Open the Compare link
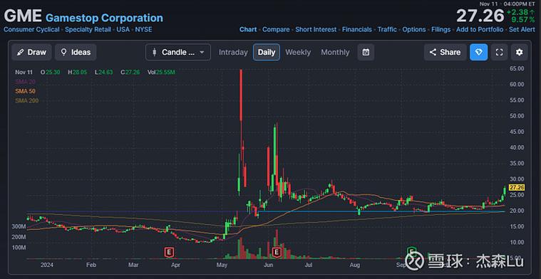 coord(276,30)
